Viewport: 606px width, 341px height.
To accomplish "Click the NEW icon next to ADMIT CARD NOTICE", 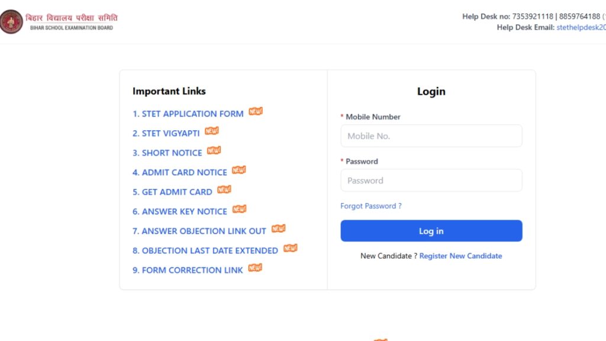I will tap(238, 170).
